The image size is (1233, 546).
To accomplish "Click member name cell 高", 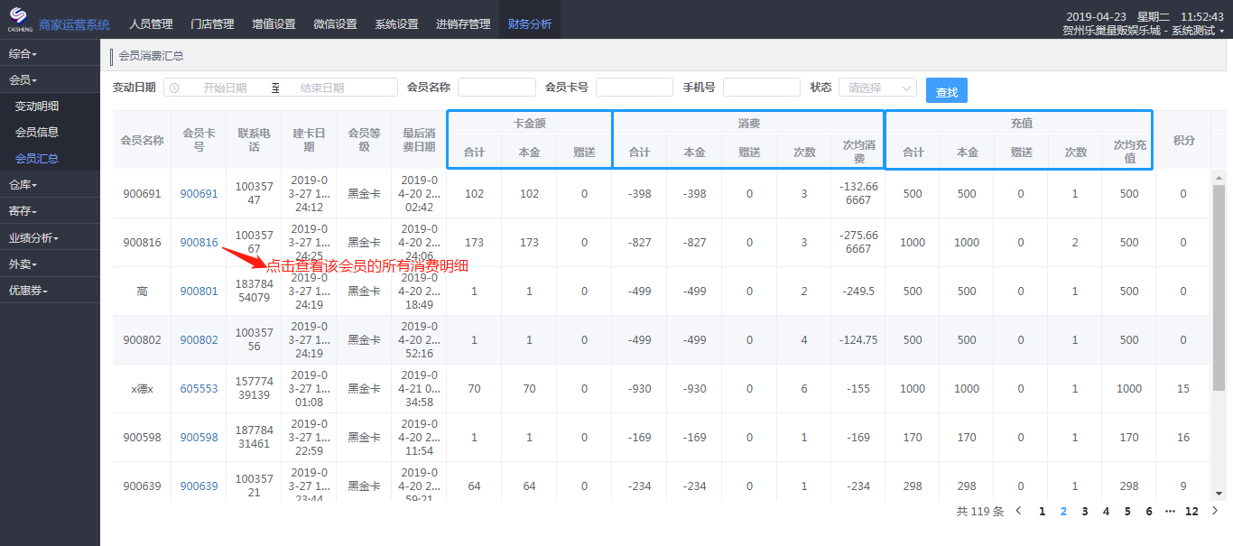I will point(143,292).
